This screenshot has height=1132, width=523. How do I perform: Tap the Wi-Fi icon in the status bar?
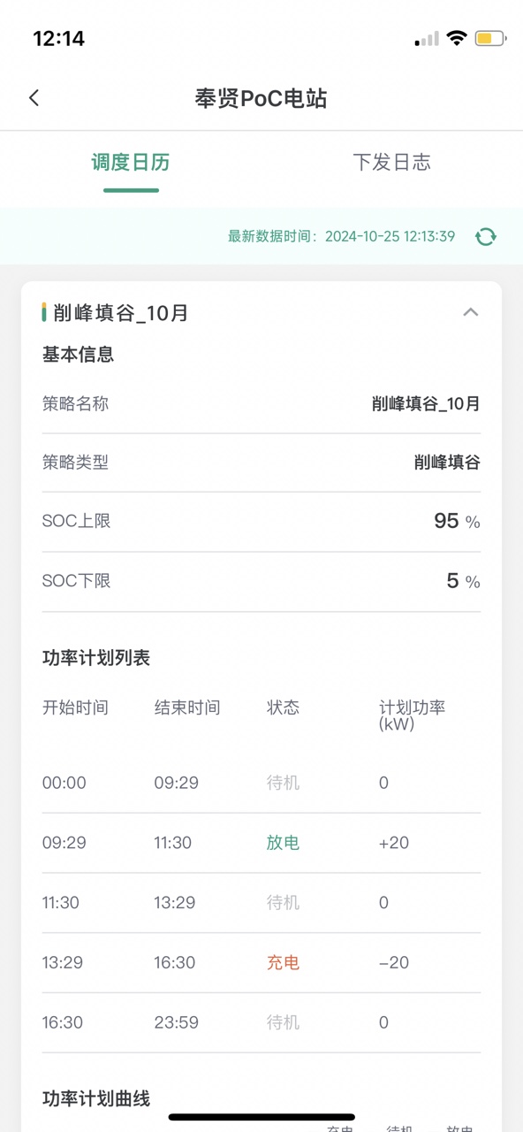pyautogui.click(x=456, y=37)
